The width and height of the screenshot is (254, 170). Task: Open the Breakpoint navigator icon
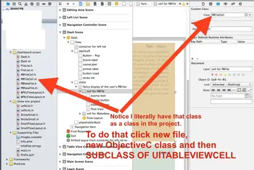tap(44, 4)
